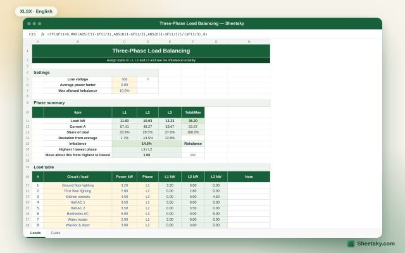The width and height of the screenshot is (405, 253).
Task: Click the Circuit / load header cell
Action: click(78, 177)
